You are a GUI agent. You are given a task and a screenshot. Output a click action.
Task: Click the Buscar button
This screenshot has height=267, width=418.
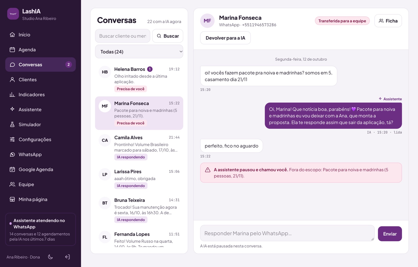(x=167, y=36)
